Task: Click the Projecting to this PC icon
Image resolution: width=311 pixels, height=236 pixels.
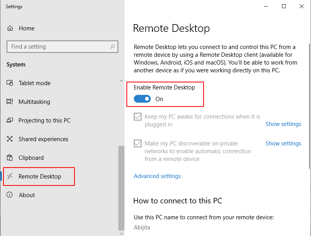Action: [x=10, y=121]
